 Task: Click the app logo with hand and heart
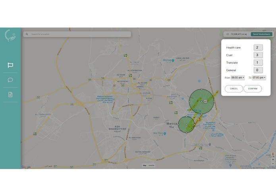[x=10, y=35]
